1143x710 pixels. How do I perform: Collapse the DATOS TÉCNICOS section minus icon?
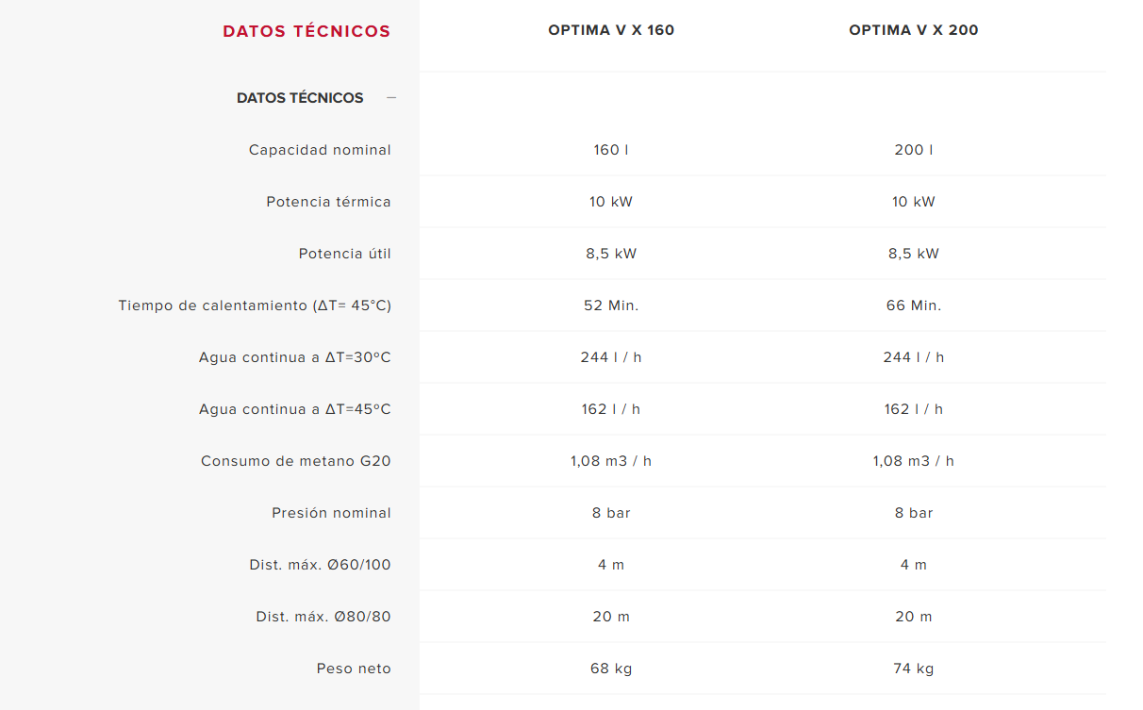pos(391,98)
